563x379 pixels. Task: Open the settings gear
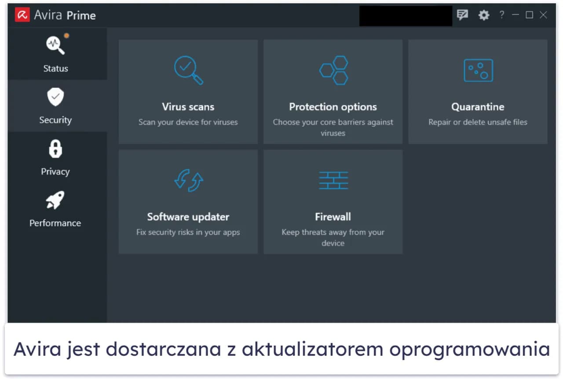(x=483, y=15)
